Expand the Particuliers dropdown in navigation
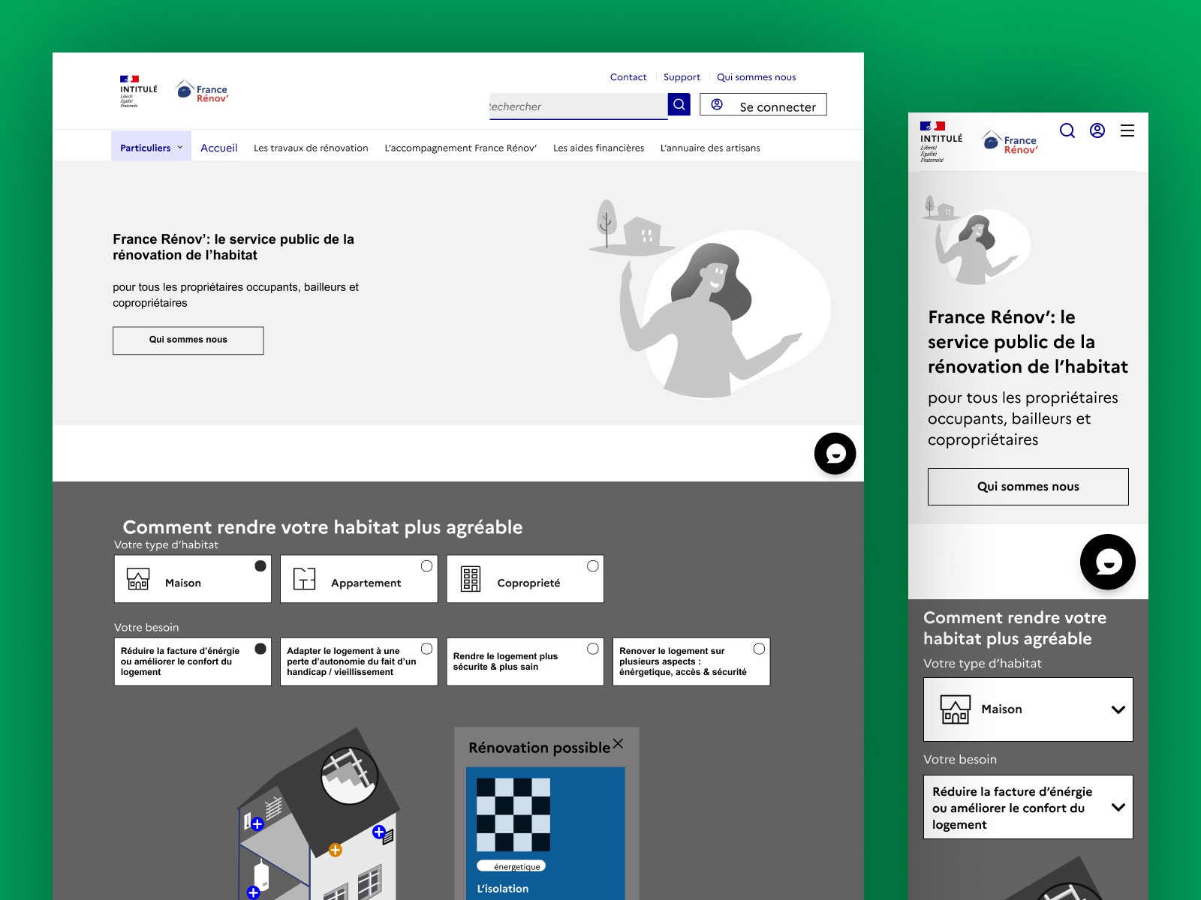This screenshot has height=900, width=1201. [x=151, y=147]
